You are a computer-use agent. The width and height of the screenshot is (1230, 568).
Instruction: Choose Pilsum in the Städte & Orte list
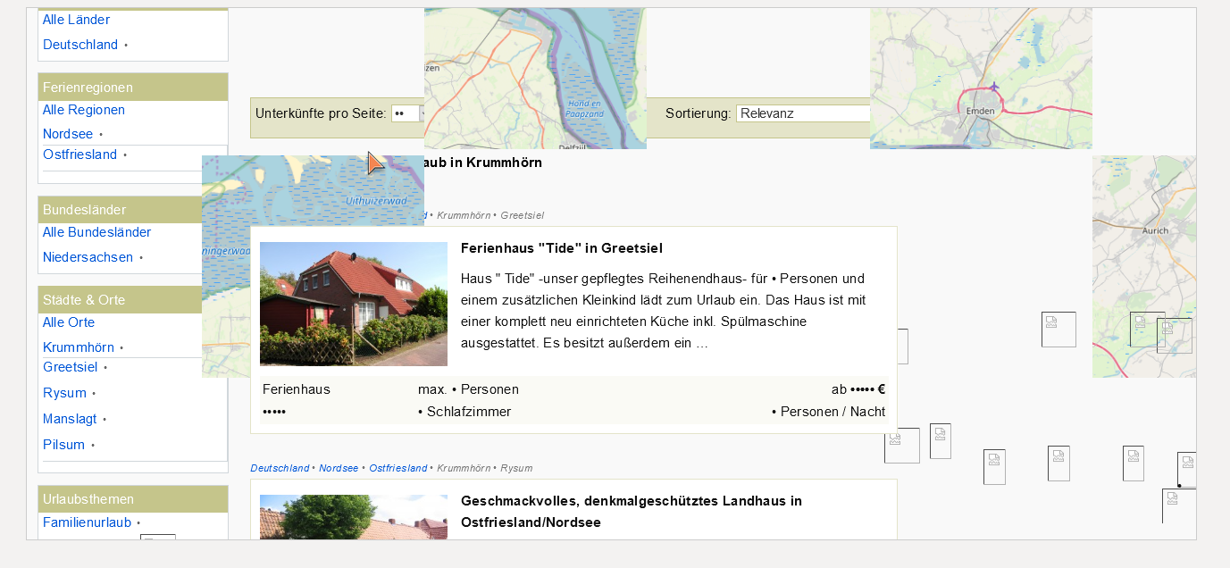(x=63, y=445)
